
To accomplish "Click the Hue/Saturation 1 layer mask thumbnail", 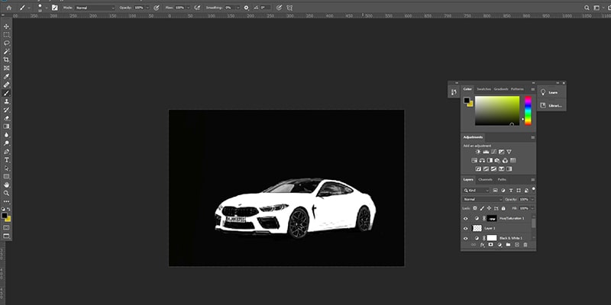I will click(492, 218).
